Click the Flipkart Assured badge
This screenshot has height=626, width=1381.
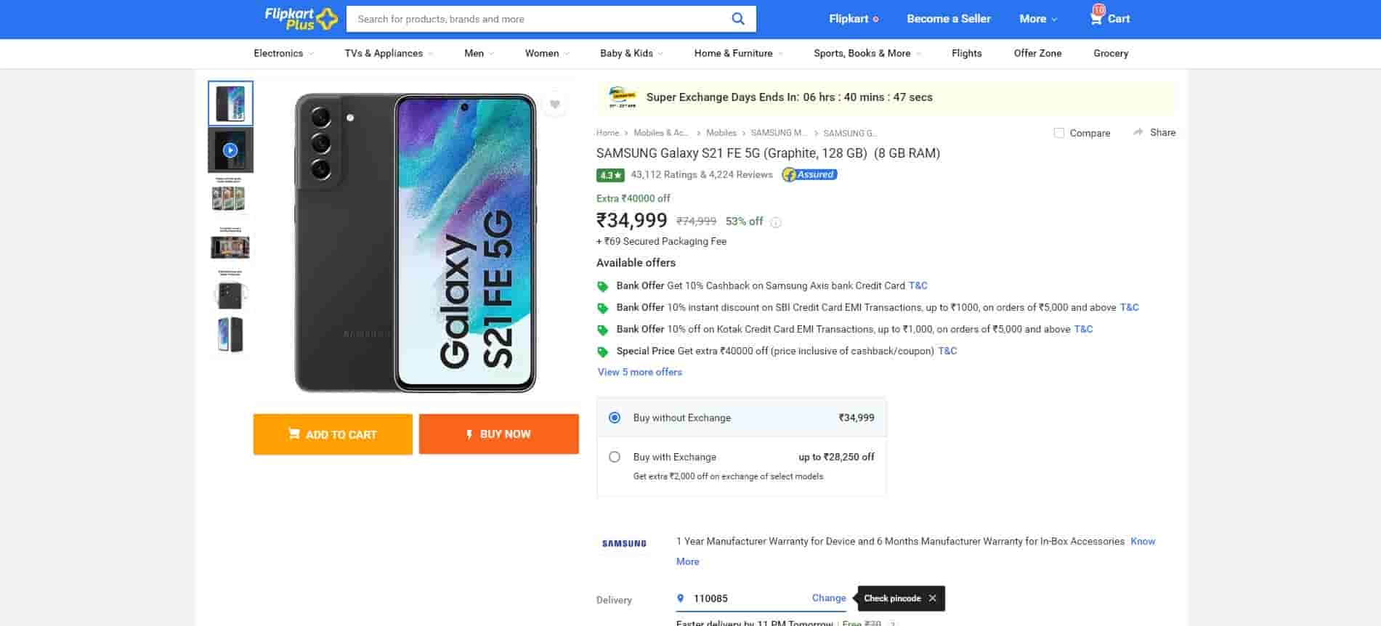pyautogui.click(x=809, y=174)
